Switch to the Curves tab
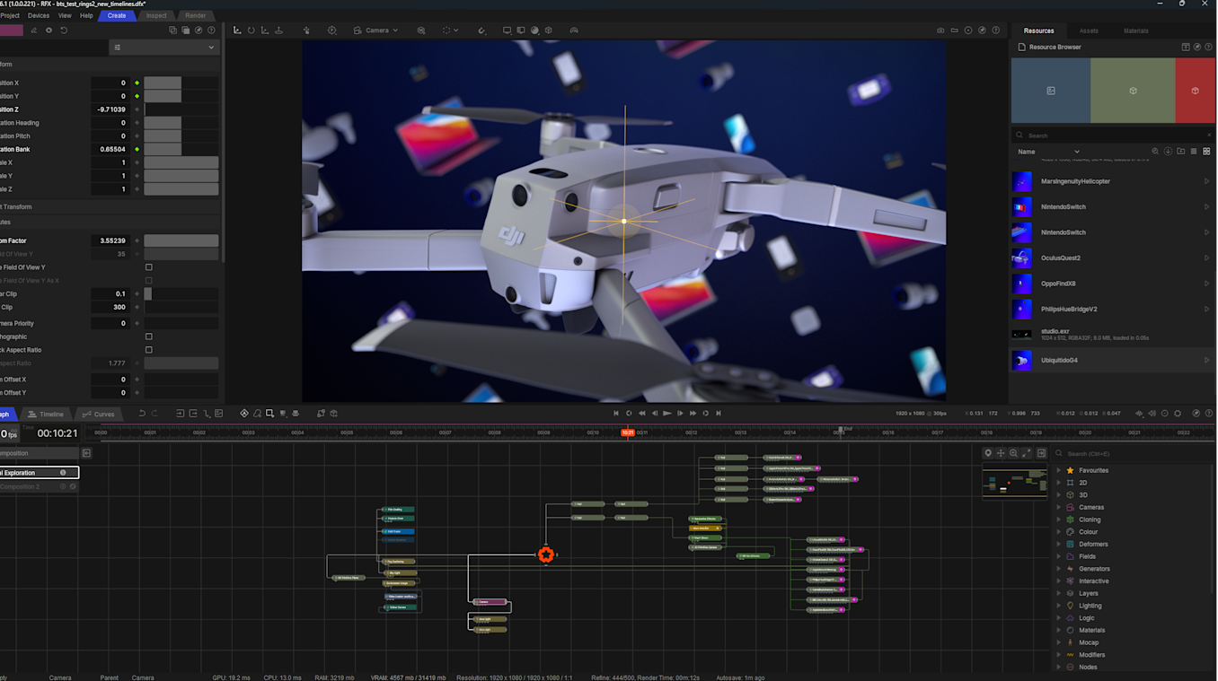The width and height of the screenshot is (1218, 681). (x=98, y=415)
